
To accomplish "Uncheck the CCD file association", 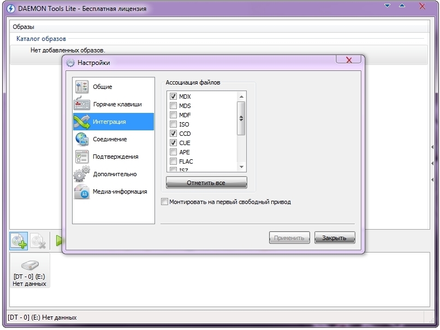I will tap(173, 134).
